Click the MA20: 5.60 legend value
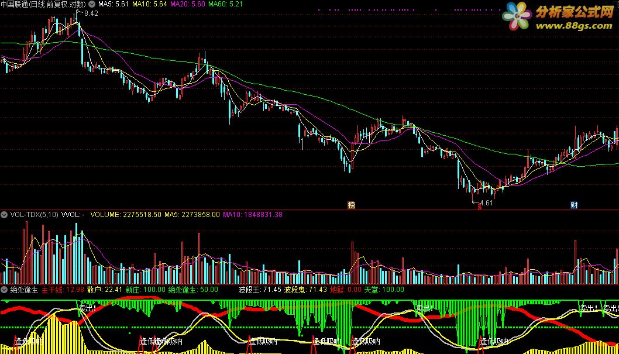The height and width of the screenshot is (354, 619). (x=188, y=4)
